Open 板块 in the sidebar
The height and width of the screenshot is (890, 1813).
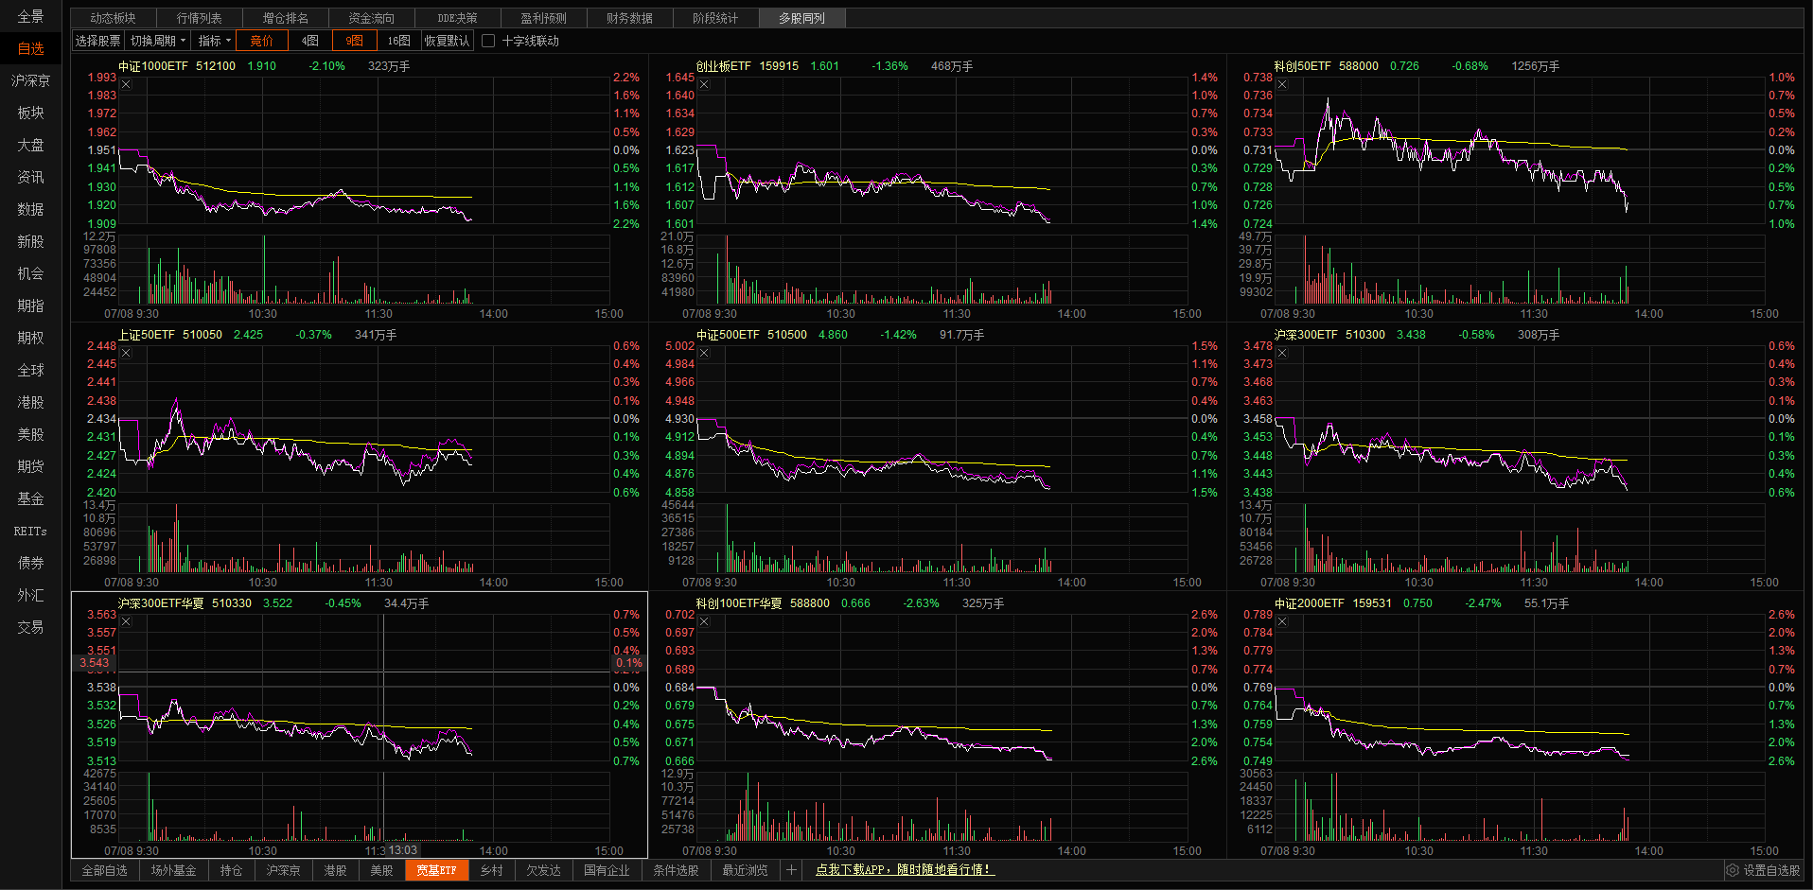pyautogui.click(x=30, y=113)
